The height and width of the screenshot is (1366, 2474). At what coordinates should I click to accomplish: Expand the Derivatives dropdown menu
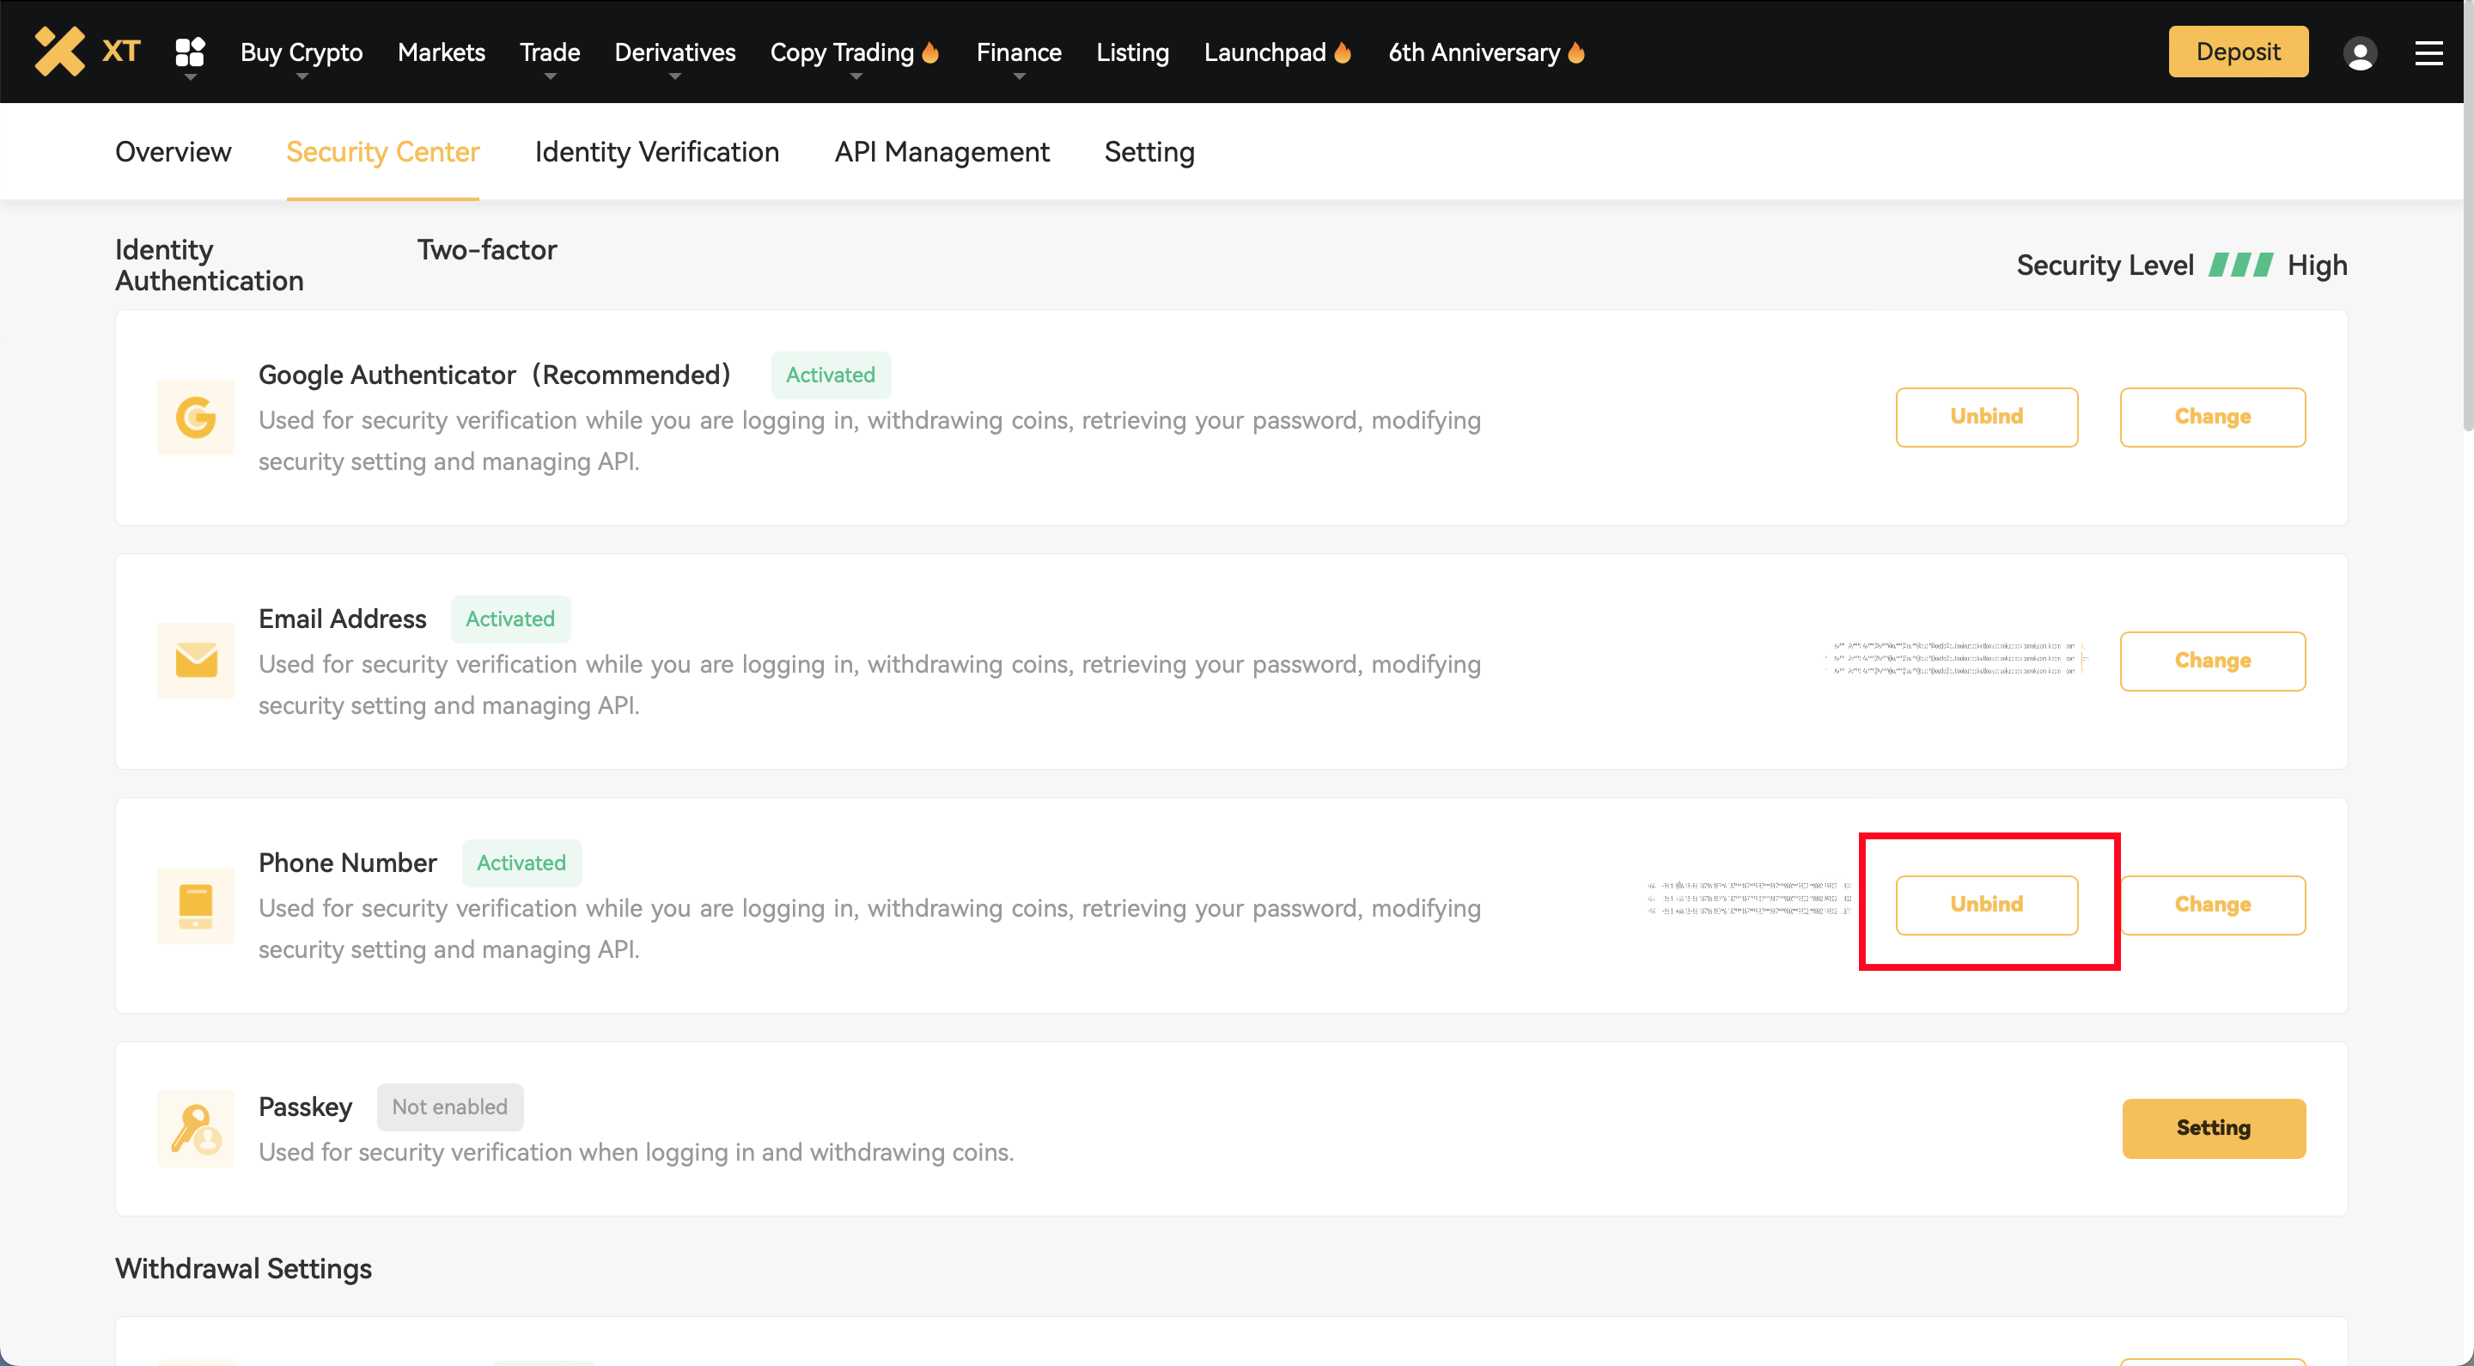pyautogui.click(x=674, y=52)
